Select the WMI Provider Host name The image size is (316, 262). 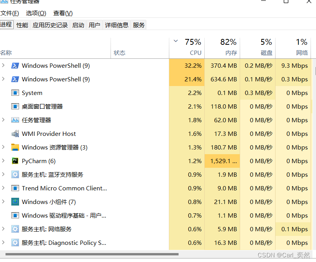(49, 134)
